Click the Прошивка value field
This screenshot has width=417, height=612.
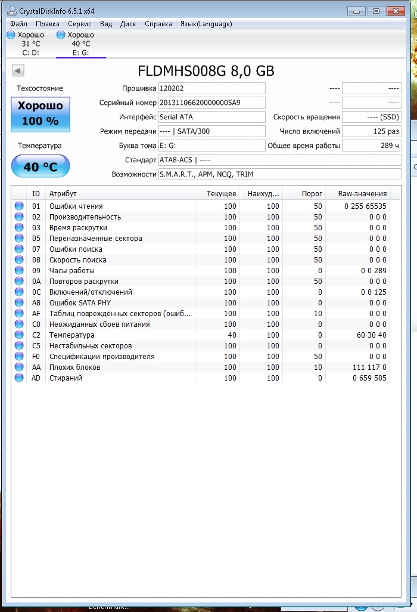(211, 88)
